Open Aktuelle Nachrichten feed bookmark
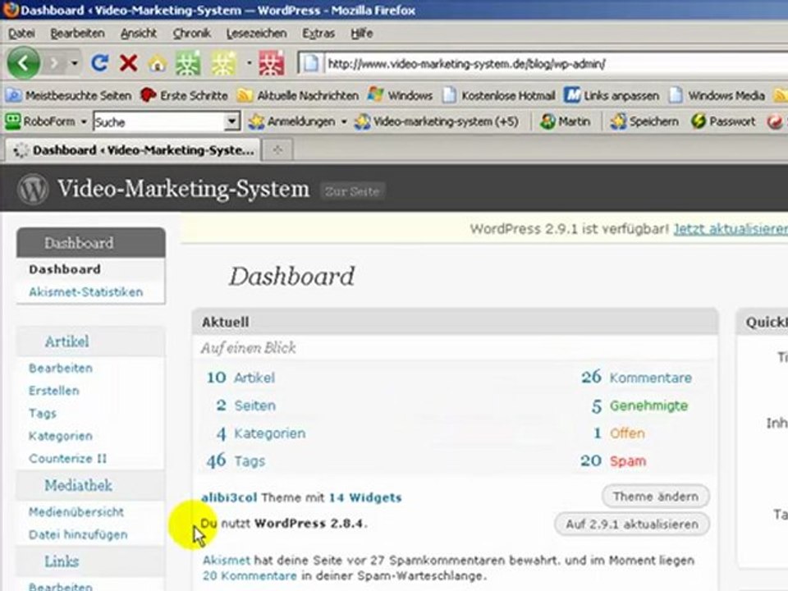This screenshot has width=788, height=591. coord(298,95)
